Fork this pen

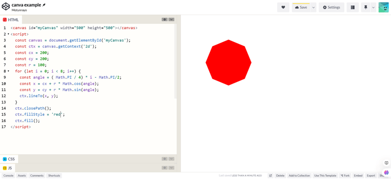pos(345,176)
